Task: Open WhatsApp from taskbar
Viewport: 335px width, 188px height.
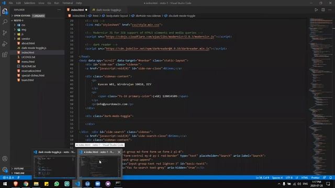Action: coord(57,184)
